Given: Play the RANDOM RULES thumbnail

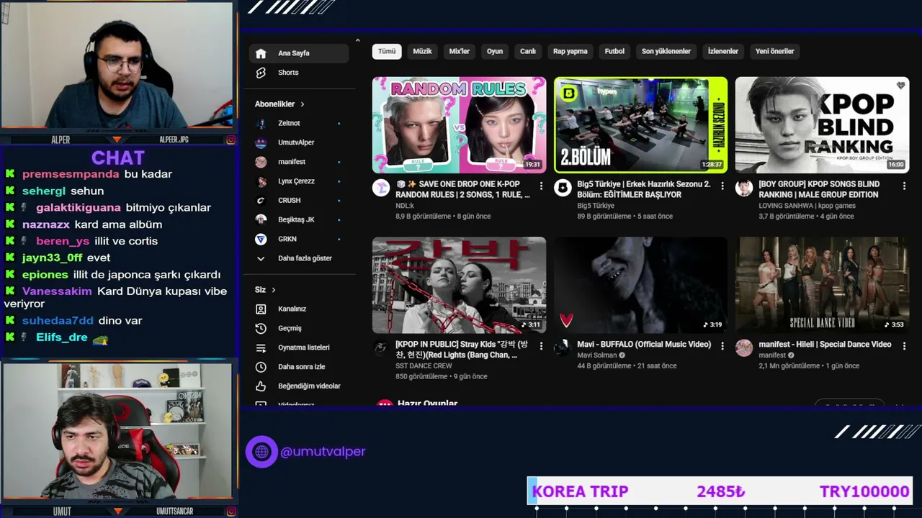Looking at the screenshot, I should click(x=459, y=125).
